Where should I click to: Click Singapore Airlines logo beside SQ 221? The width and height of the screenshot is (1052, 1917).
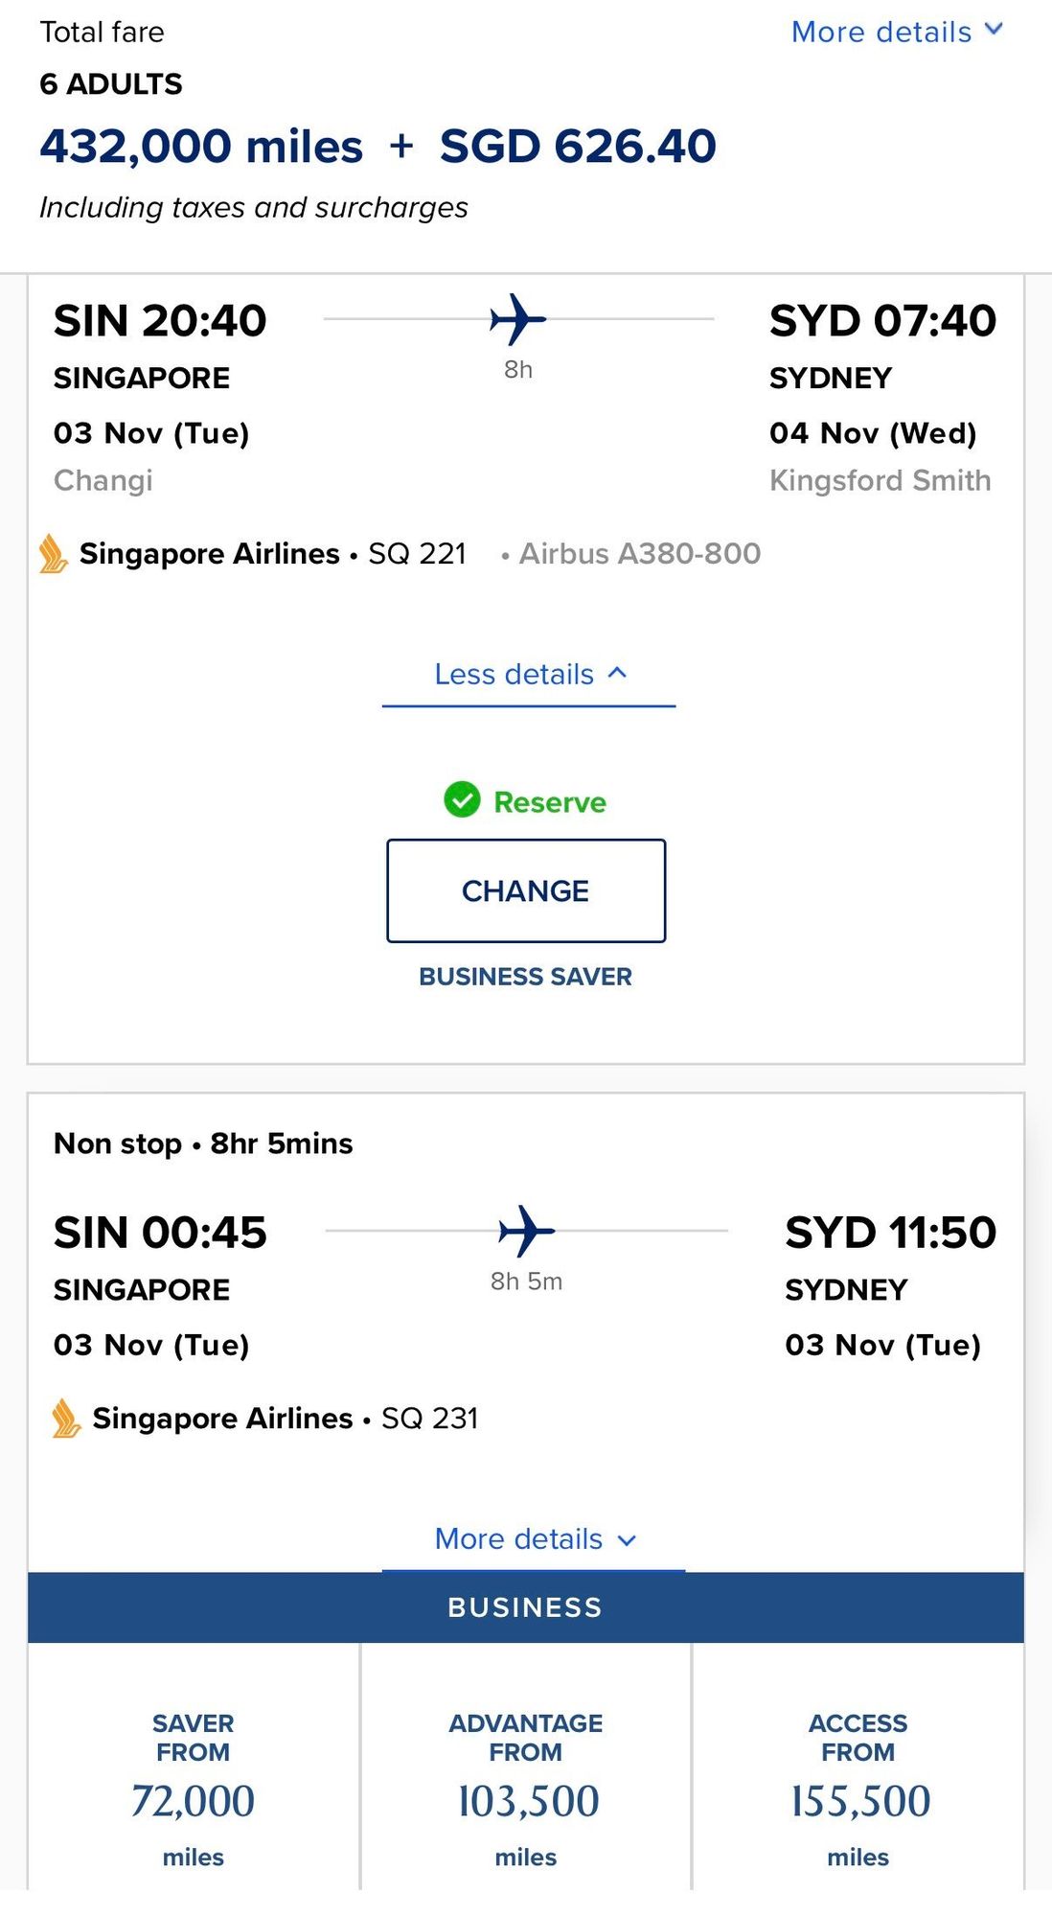point(54,554)
